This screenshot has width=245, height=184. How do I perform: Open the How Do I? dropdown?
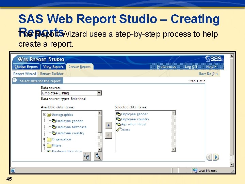(208, 74)
